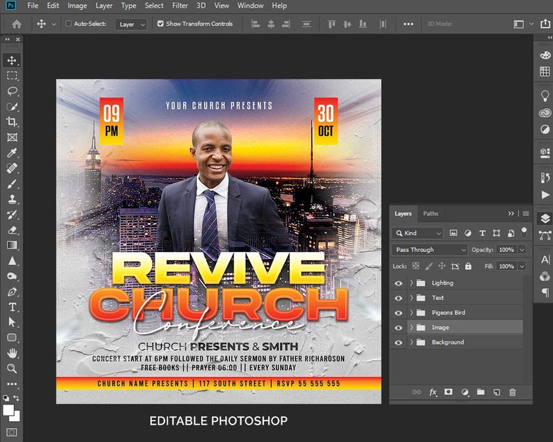553x442 pixels.
Task: Expand the Text group
Action: [x=411, y=297]
